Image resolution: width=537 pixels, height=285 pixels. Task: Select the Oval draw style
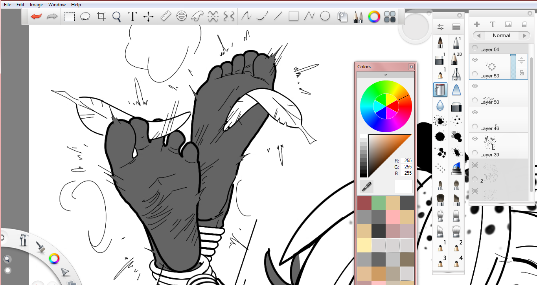tap(325, 16)
